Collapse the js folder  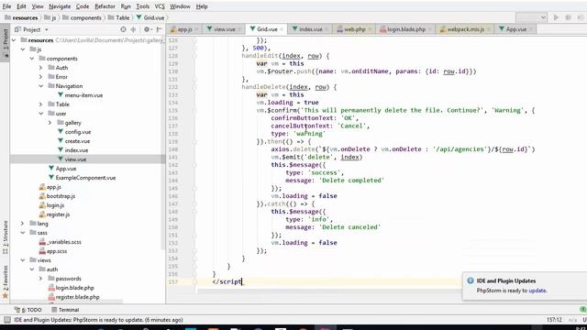23,49
